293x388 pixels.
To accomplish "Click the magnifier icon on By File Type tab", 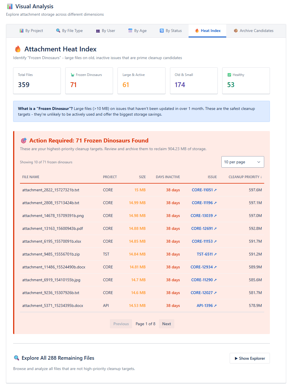I will [x=58, y=31].
